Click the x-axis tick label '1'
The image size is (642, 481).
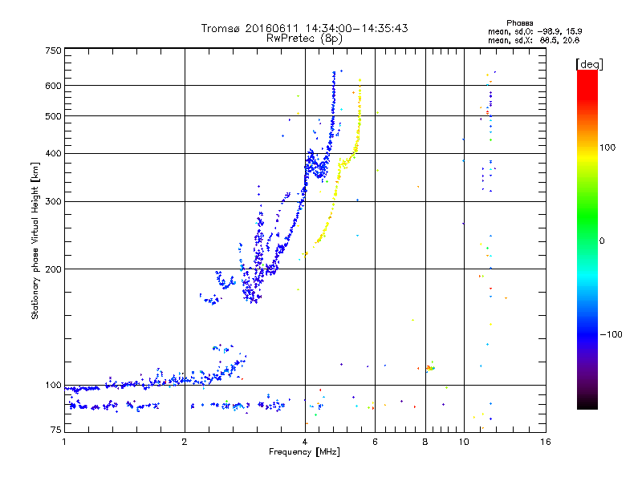point(64,442)
